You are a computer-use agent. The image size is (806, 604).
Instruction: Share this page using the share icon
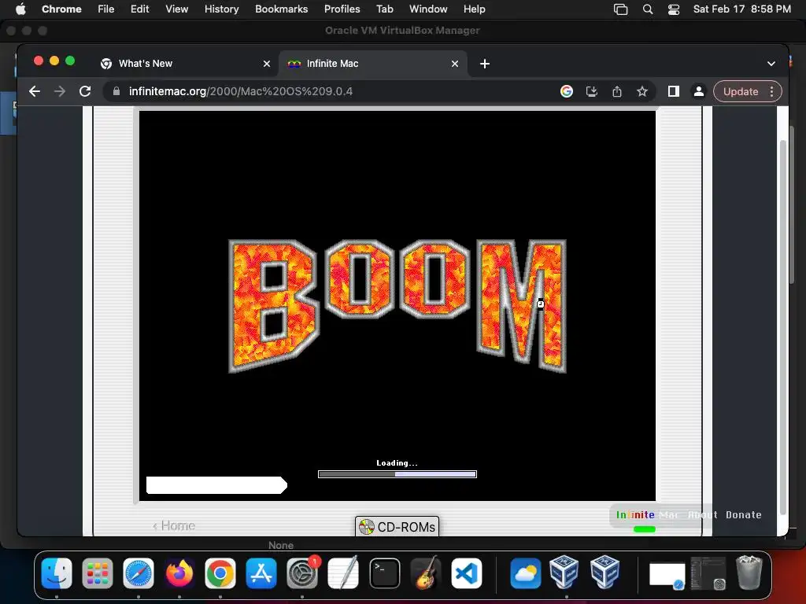pyautogui.click(x=617, y=91)
